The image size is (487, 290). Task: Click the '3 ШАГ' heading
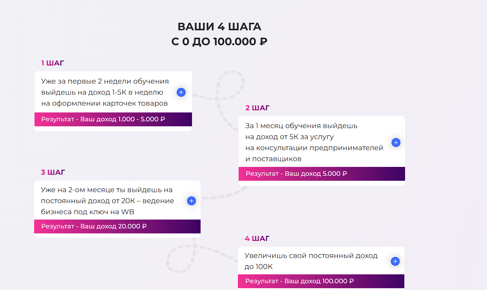coord(52,172)
